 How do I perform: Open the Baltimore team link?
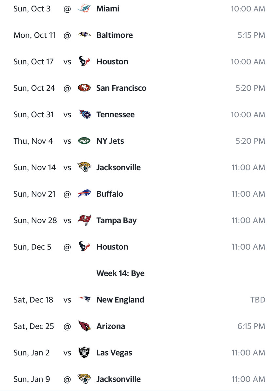pos(115,35)
